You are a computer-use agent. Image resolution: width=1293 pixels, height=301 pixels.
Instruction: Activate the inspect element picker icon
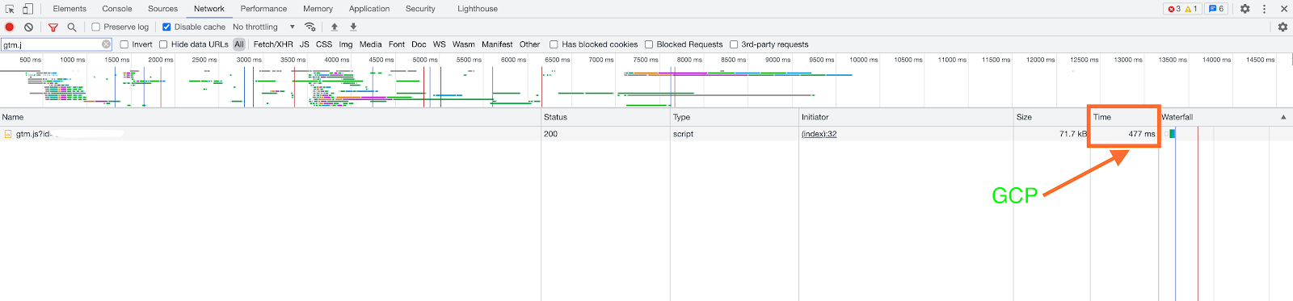[x=10, y=9]
